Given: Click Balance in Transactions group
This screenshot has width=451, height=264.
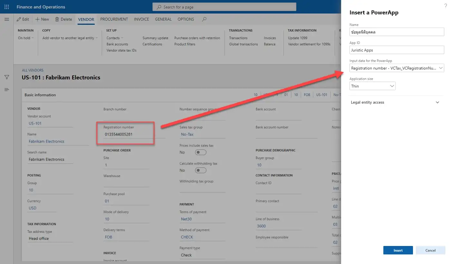Looking at the screenshot, I should (x=270, y=44).
